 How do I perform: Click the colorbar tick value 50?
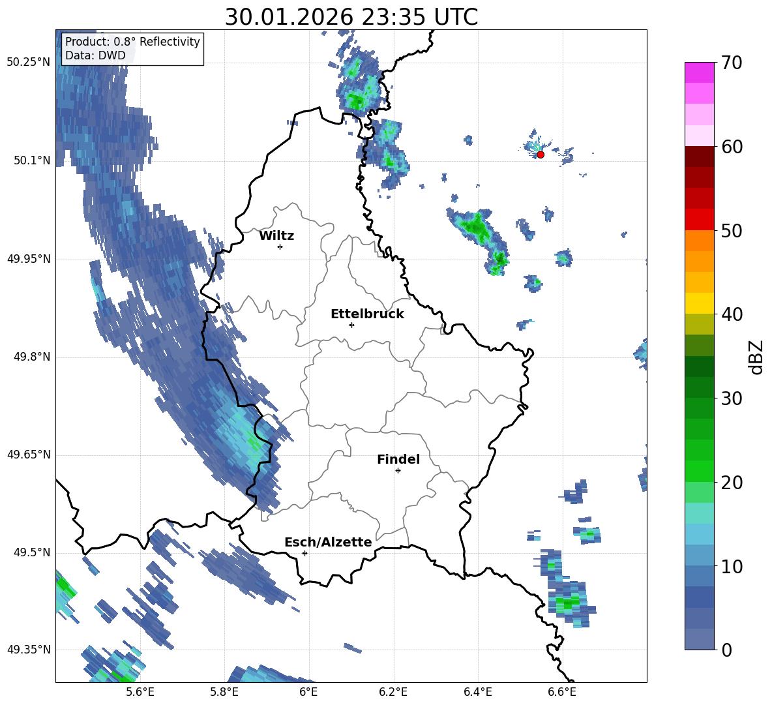pos(731,230)
